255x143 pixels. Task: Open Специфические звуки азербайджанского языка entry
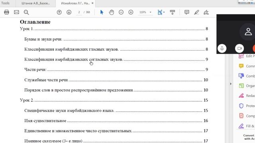click(x=116, y=110)
